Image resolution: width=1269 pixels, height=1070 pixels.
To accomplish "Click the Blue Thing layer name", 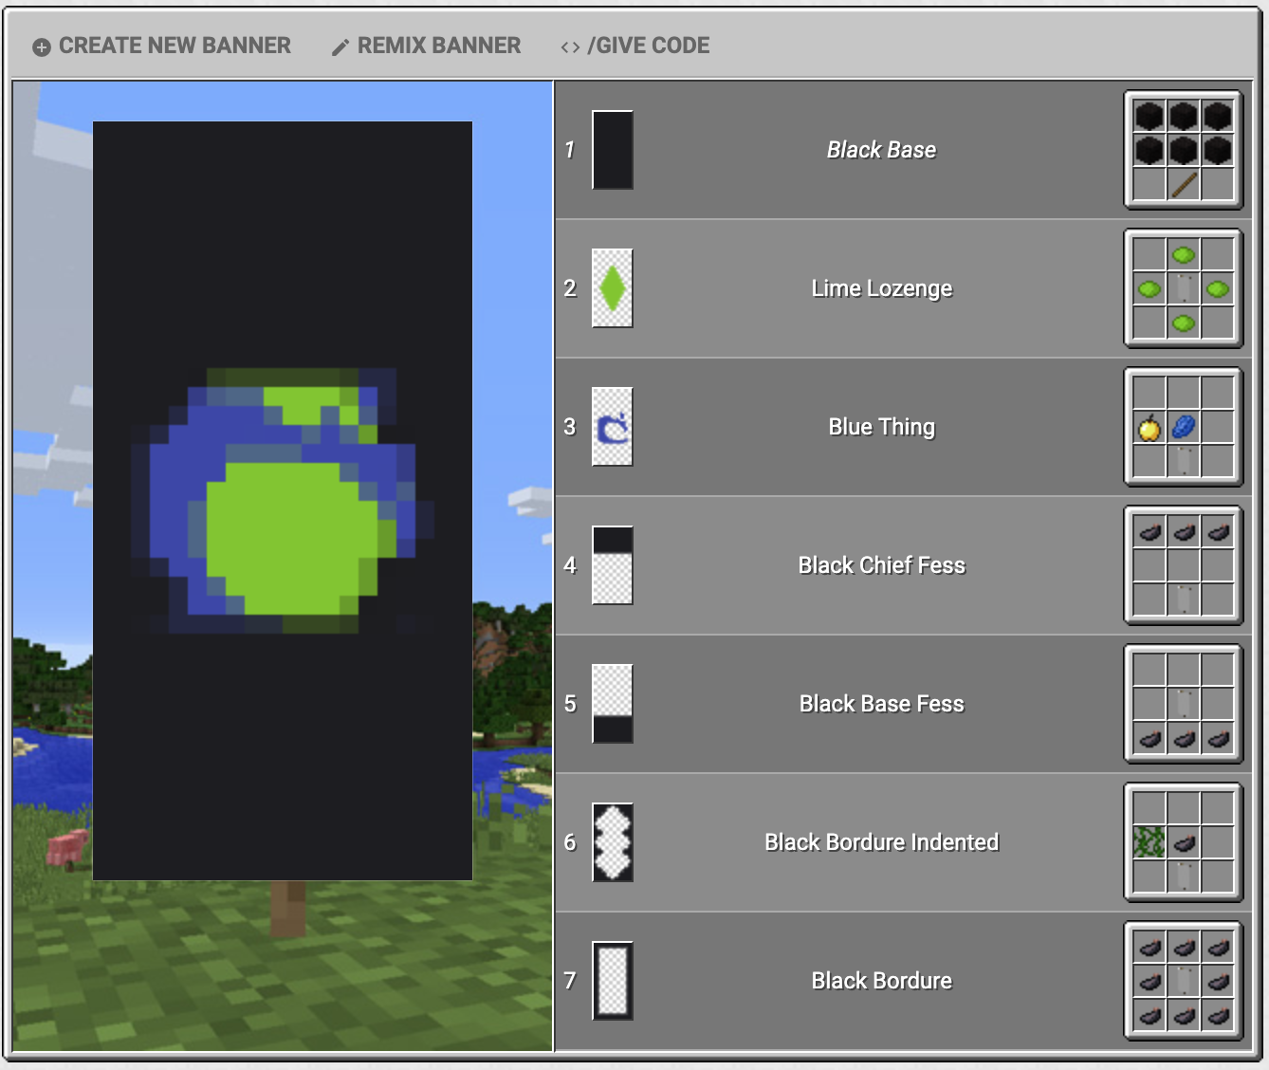I will click(881, 427).
